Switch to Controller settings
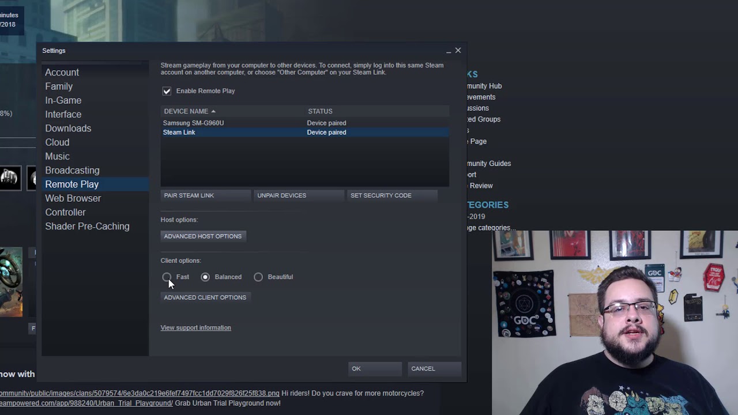Screen dimensions: 738x415 65,212
